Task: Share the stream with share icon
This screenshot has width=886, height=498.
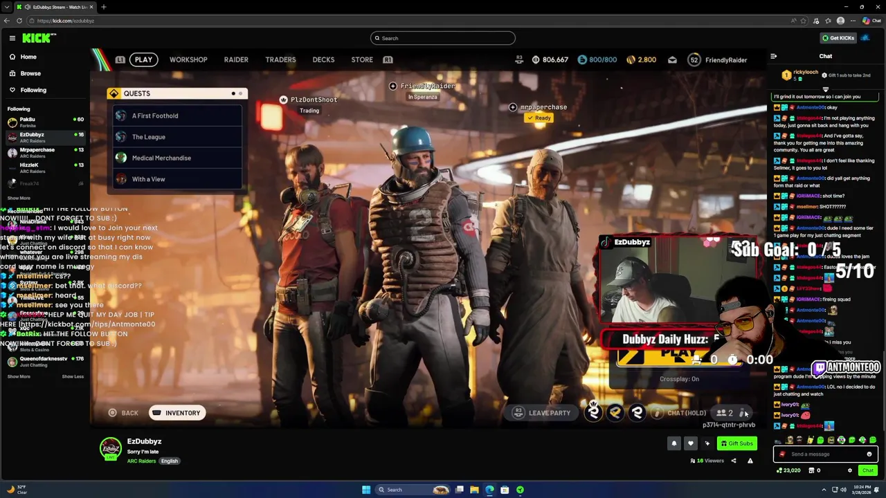Action: click(x=734, y=461)
